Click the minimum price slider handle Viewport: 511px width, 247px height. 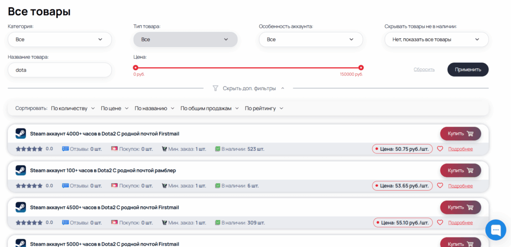pyautogui.click(x=136, y=68)
